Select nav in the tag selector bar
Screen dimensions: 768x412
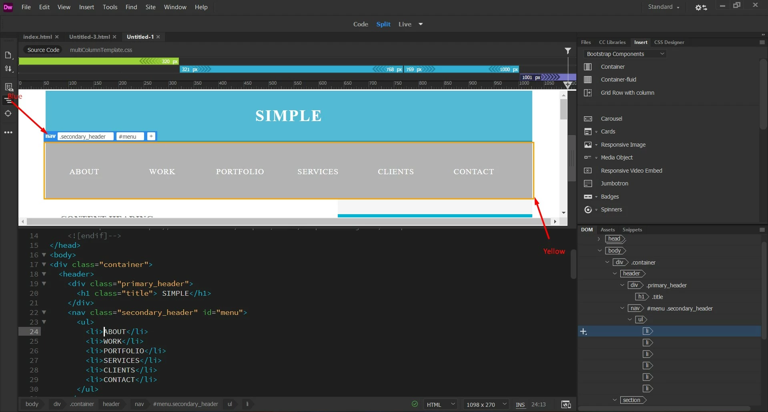[139, 404]
